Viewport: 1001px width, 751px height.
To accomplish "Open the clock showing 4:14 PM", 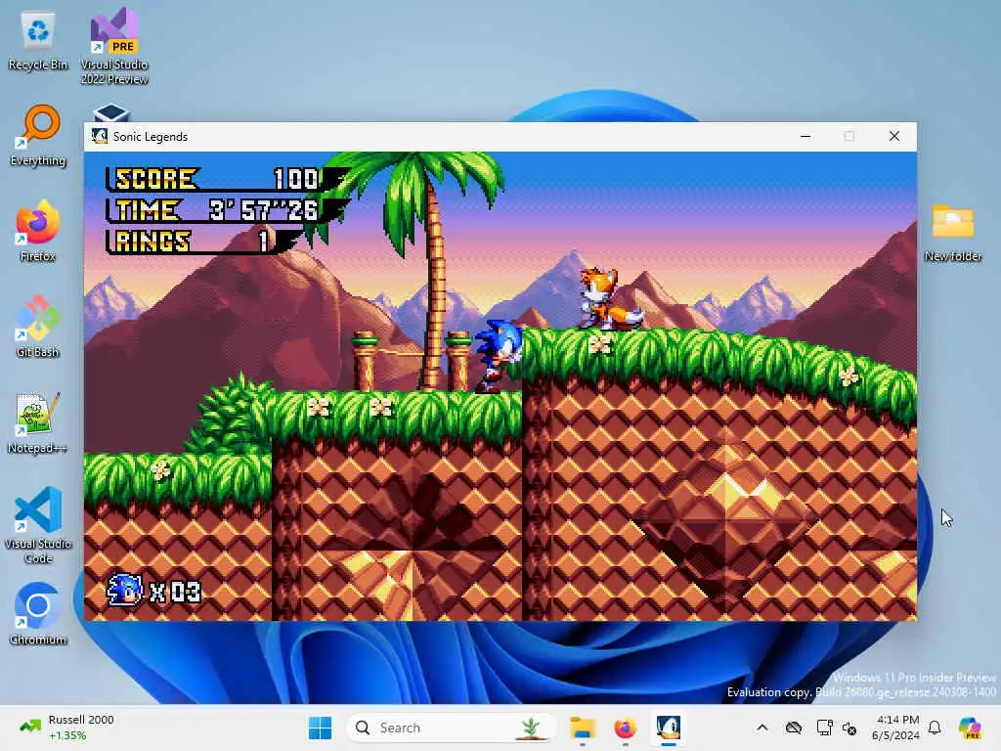I will 895,728.
